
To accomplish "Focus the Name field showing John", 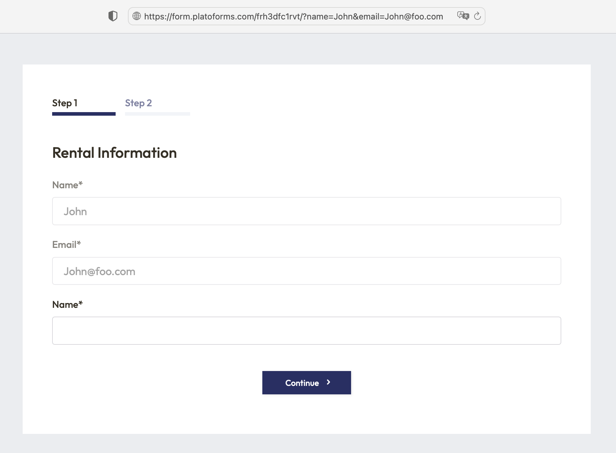I will coord(306,211).
